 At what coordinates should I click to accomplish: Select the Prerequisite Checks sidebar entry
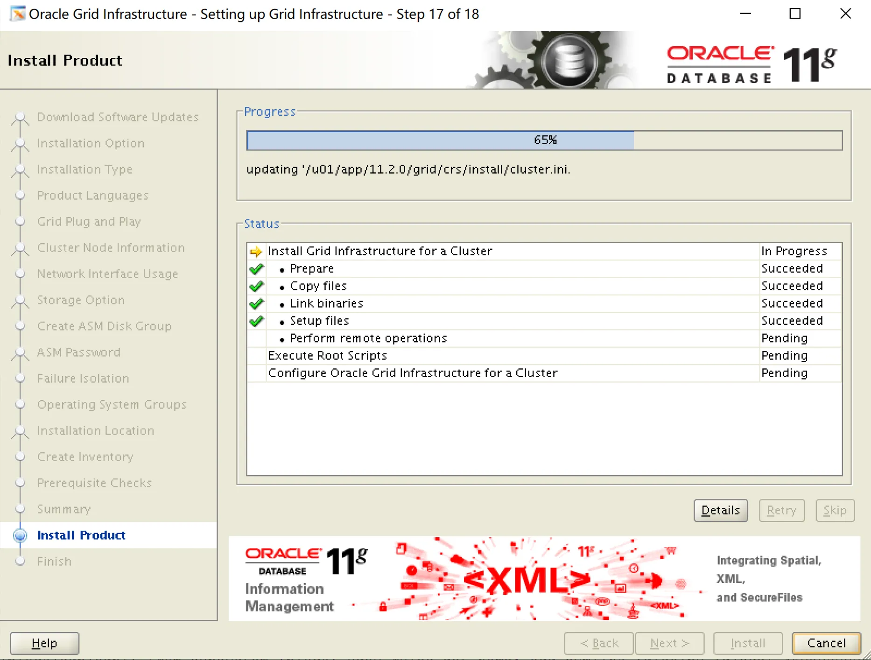coord(94,483)
